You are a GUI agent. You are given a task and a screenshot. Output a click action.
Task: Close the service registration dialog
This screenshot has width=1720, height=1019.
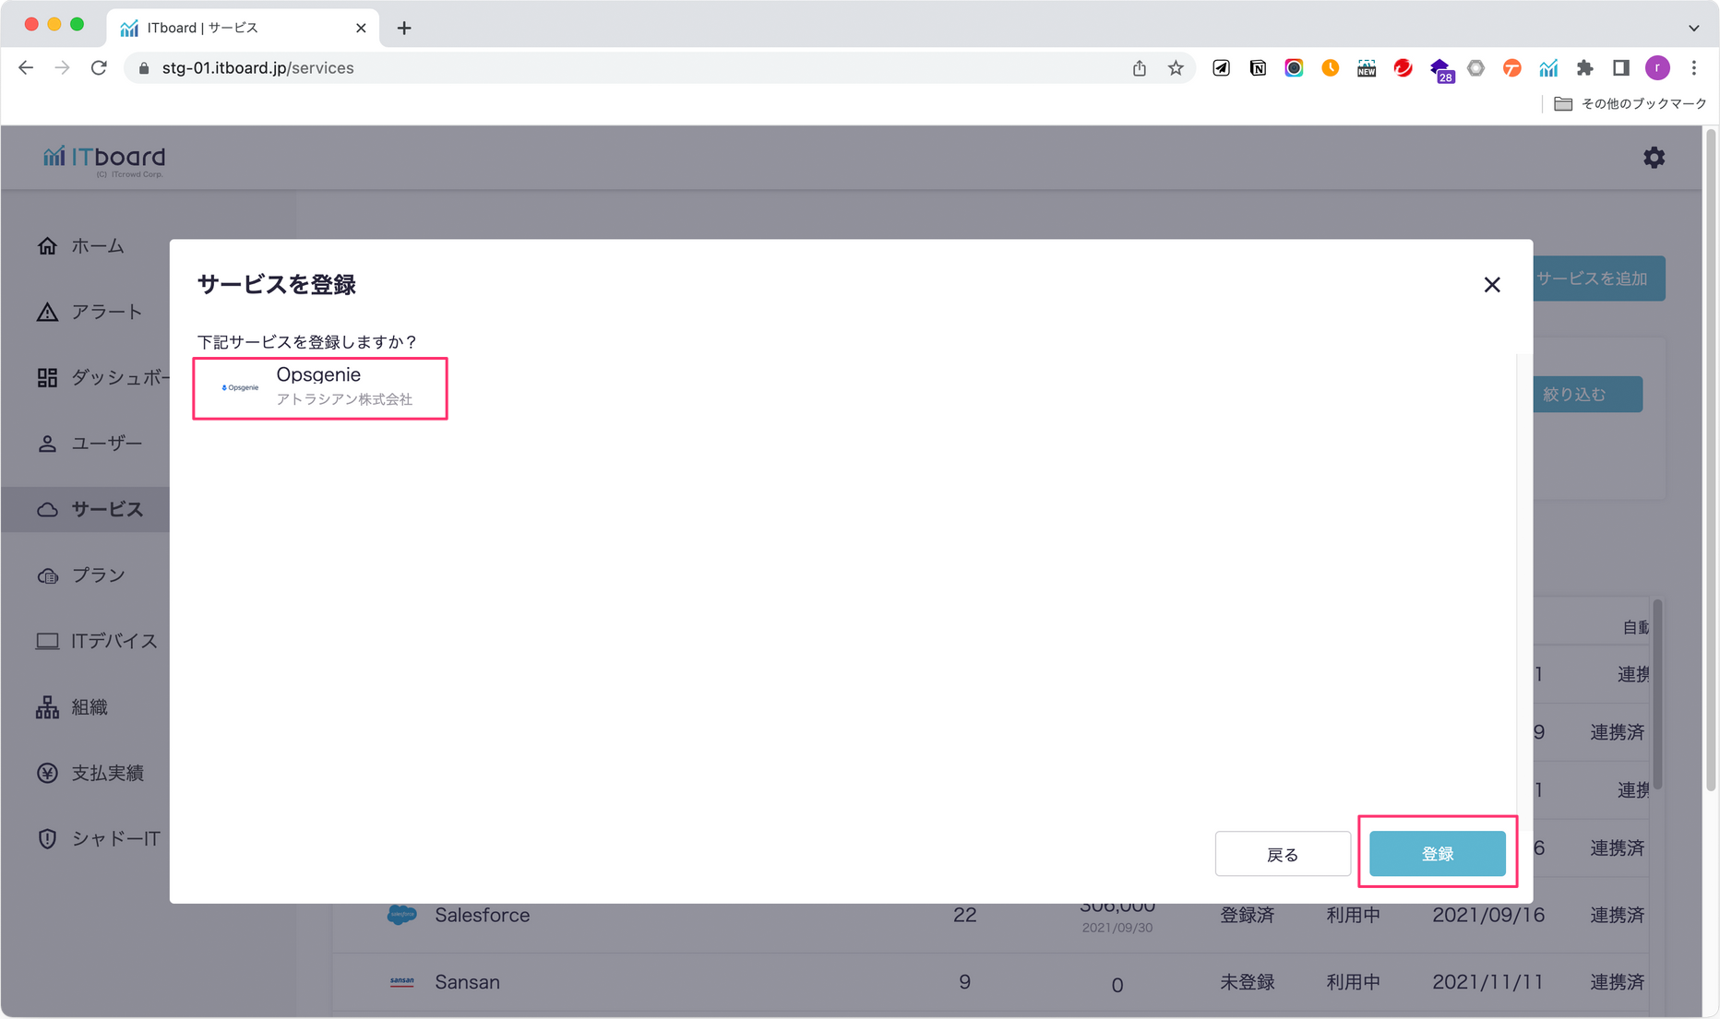[x=1491, y=285]
